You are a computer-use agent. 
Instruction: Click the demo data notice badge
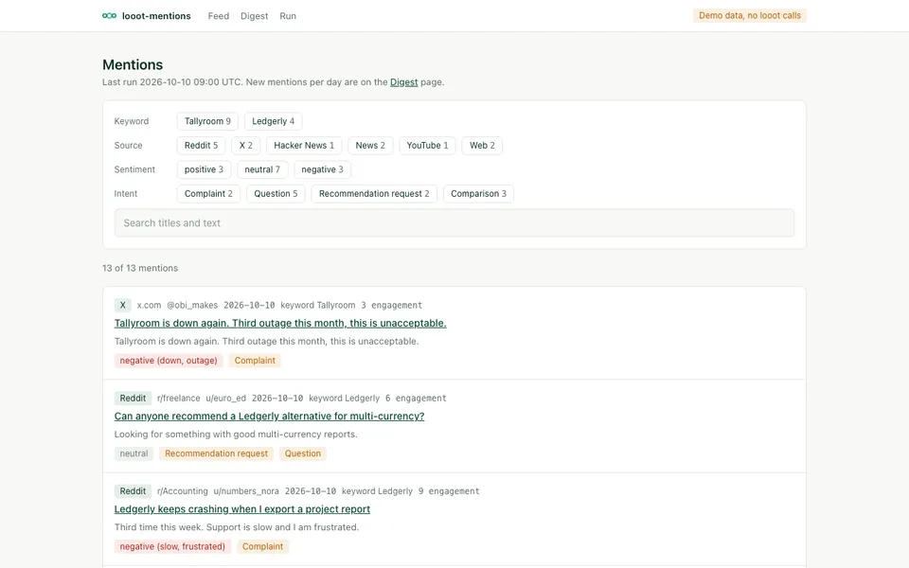[750, 16]
